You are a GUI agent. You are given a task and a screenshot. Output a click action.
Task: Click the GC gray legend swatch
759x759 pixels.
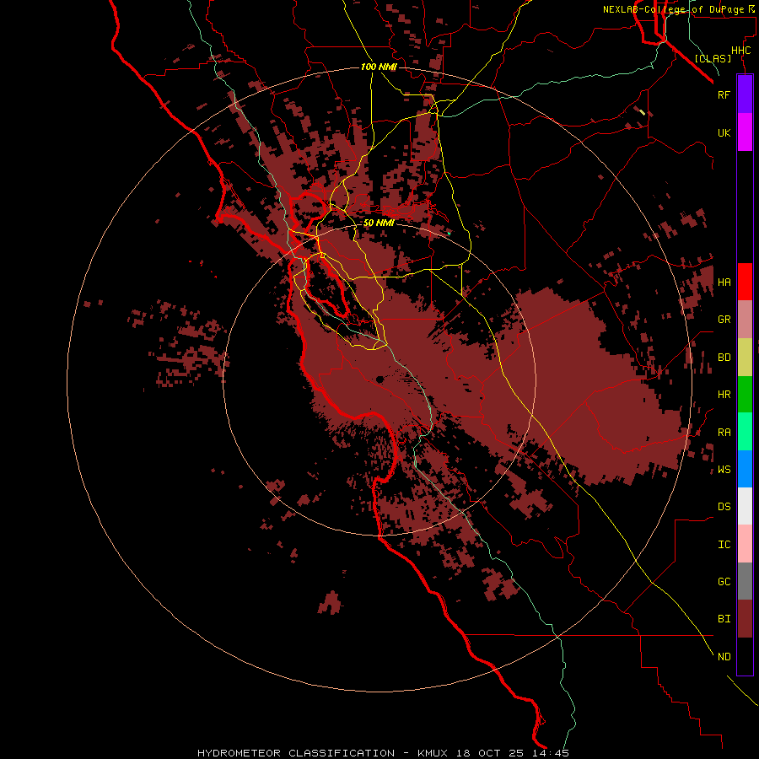pyautogui.click(x=745, y=581)
